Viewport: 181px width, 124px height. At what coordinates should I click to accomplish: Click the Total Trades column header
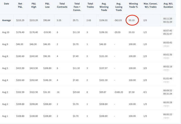click(90, 5)
